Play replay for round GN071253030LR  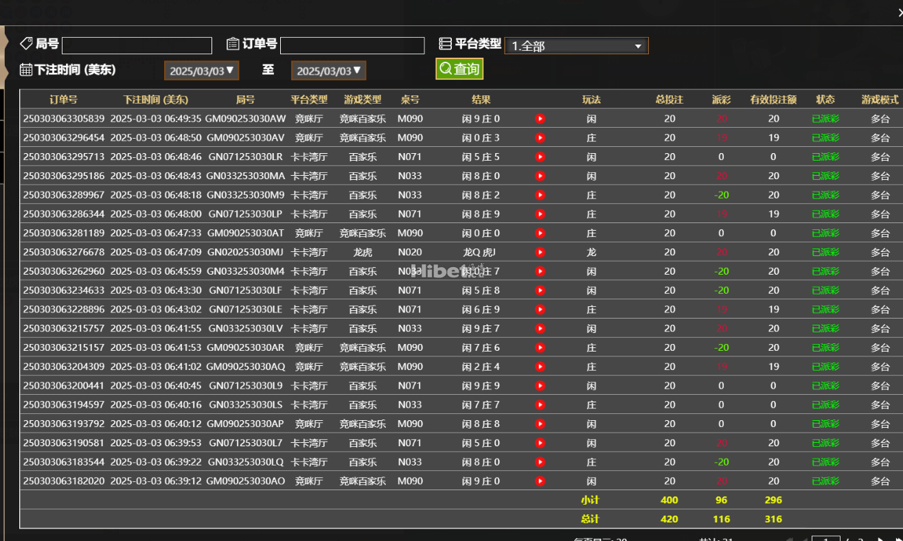[x=540, y=157]
